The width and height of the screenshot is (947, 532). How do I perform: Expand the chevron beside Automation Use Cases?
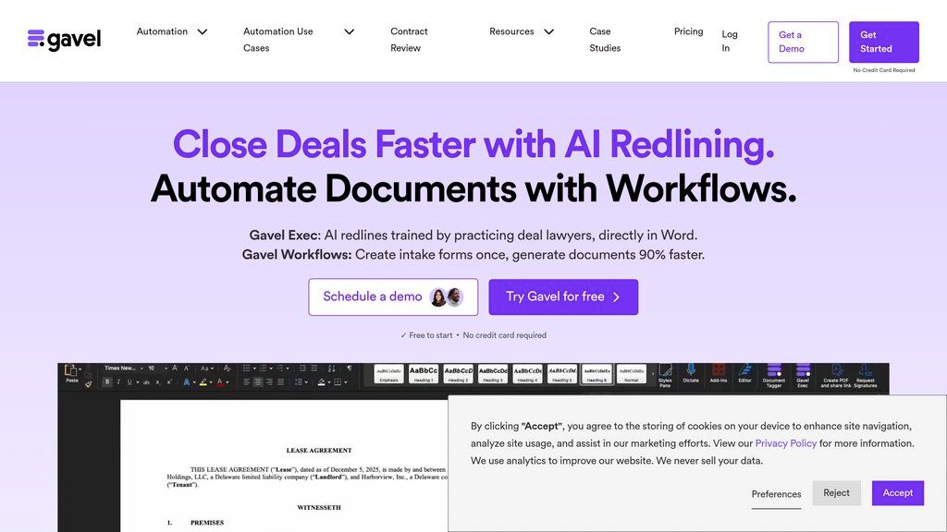[349, 32]
